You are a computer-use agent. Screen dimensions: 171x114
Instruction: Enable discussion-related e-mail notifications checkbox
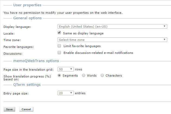pos(59,53)
